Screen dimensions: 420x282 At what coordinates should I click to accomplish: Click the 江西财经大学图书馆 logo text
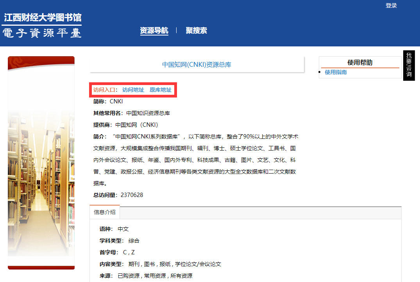pyautogui.click(x=43, y=18)
